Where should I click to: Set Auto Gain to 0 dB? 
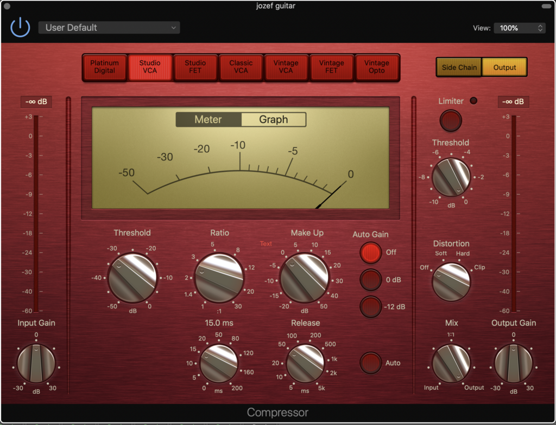(370, 280)
